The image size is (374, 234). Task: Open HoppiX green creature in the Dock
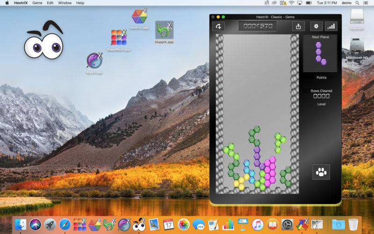(x=109, y=225)
